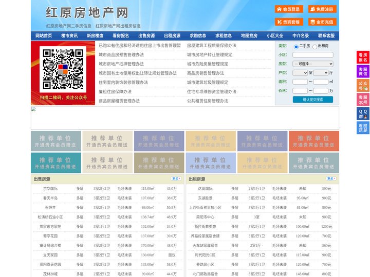Open 东湖胜景 rental listing
Screen dimensions: 370x277
pos(205,198)
